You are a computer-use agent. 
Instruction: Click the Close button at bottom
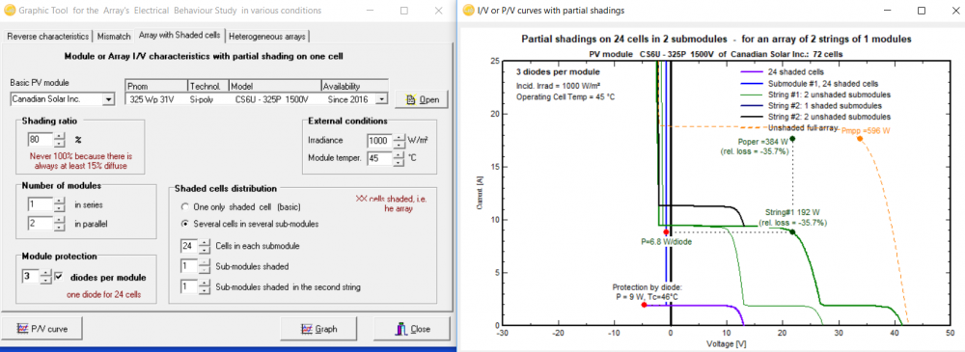(411, 329)
